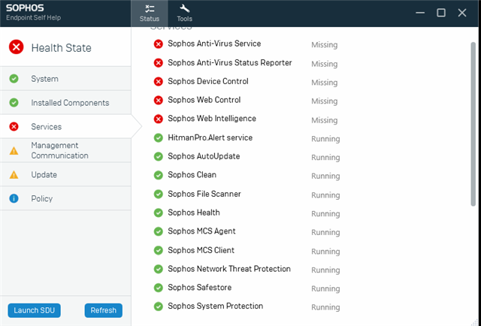Select the Sophos MCS Client name
The width and height of the screenshot is (481, 326).
point(201,250)
